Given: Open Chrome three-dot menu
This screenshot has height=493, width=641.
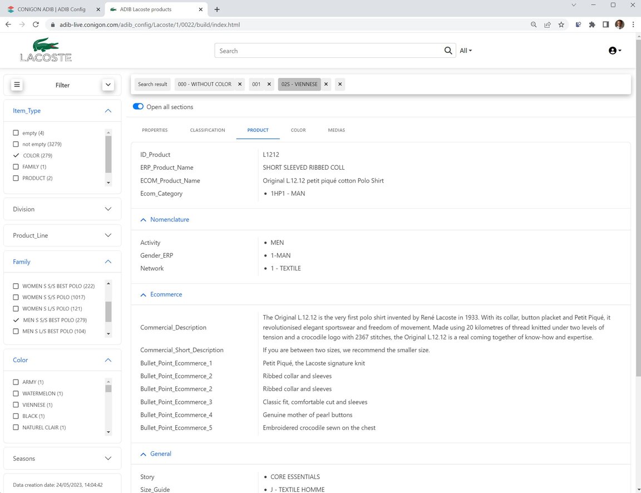Looking at the screenshot, I should point(633,24).
